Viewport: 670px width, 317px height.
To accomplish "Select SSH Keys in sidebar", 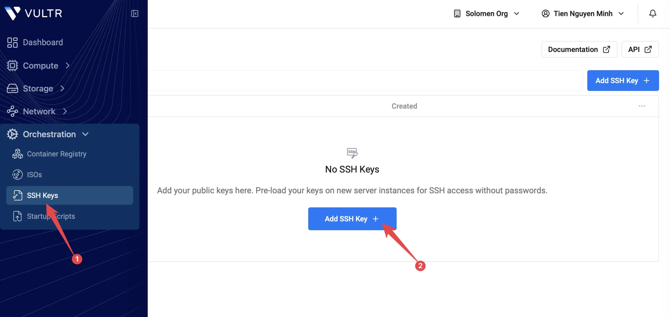I will click(x=70, y=195).
